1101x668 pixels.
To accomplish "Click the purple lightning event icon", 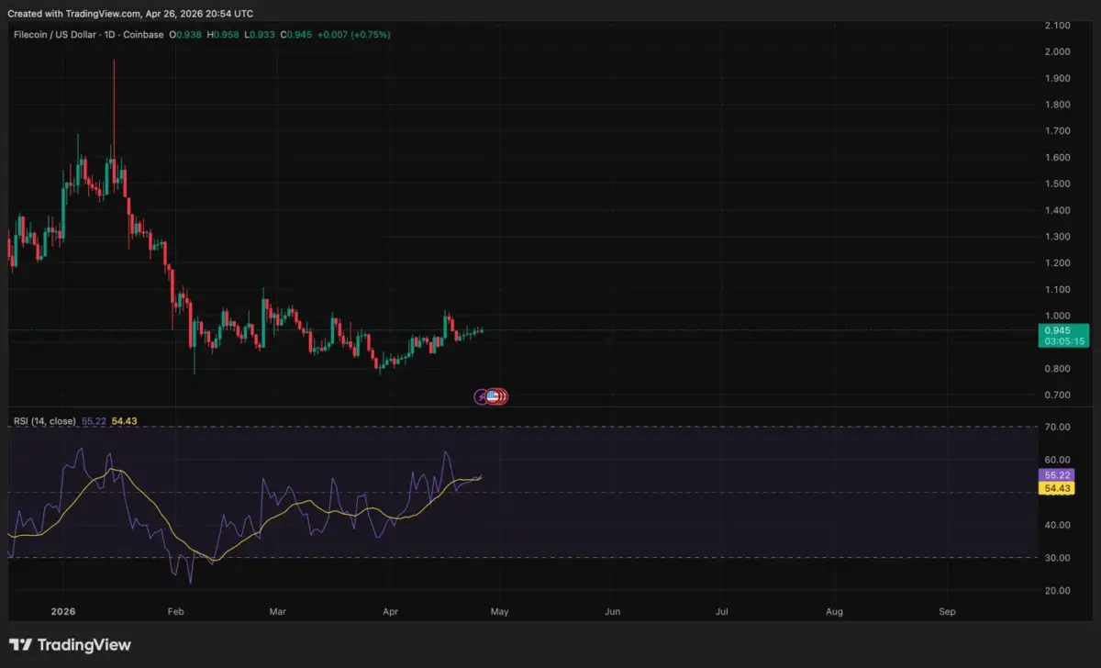I will click(x=482, y=396).
